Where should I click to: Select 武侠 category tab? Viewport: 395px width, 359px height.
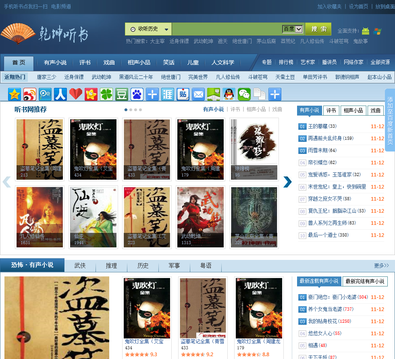[x=80, y=266]
